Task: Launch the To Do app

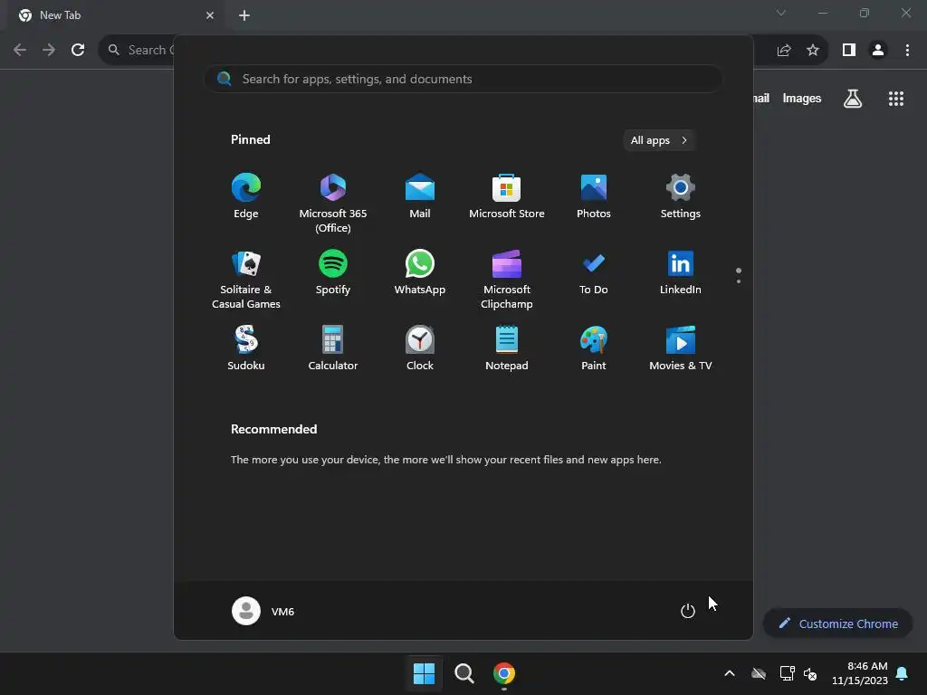Action: click(x=594, y=272)
